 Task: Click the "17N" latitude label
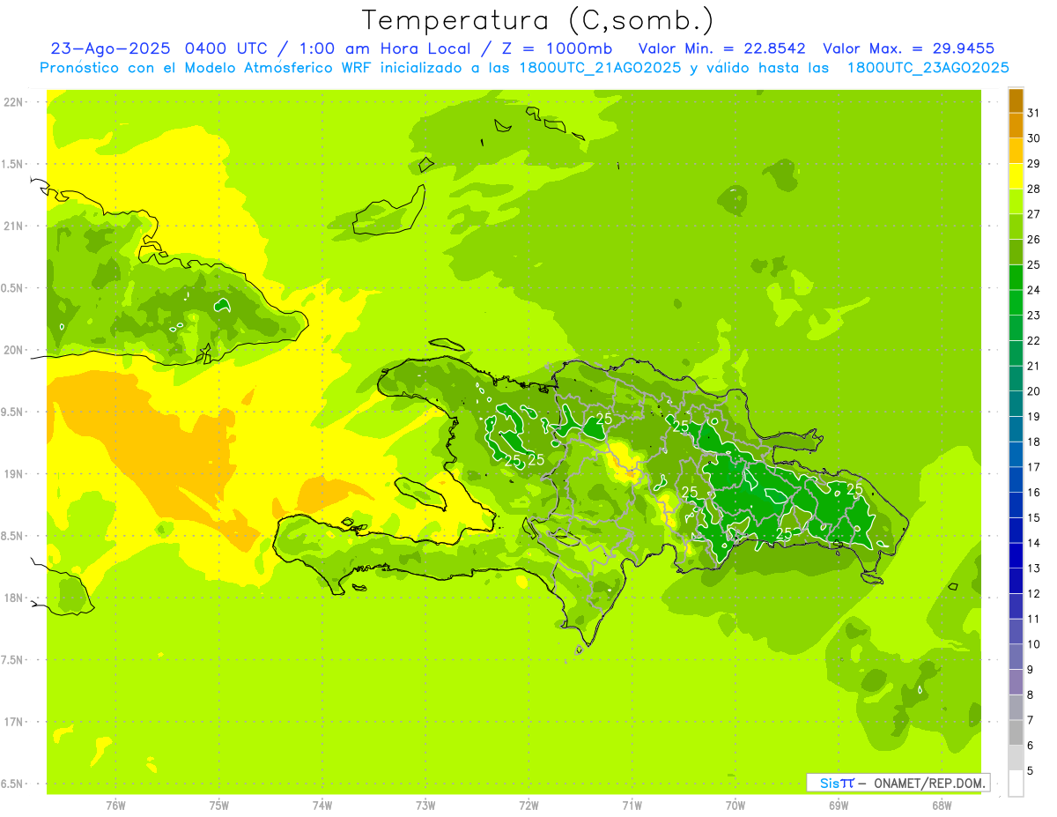12,722
